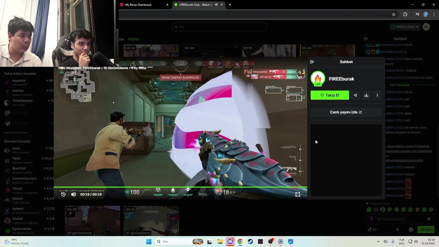Open the browser extensions puzzle icon

coord(405,14)
